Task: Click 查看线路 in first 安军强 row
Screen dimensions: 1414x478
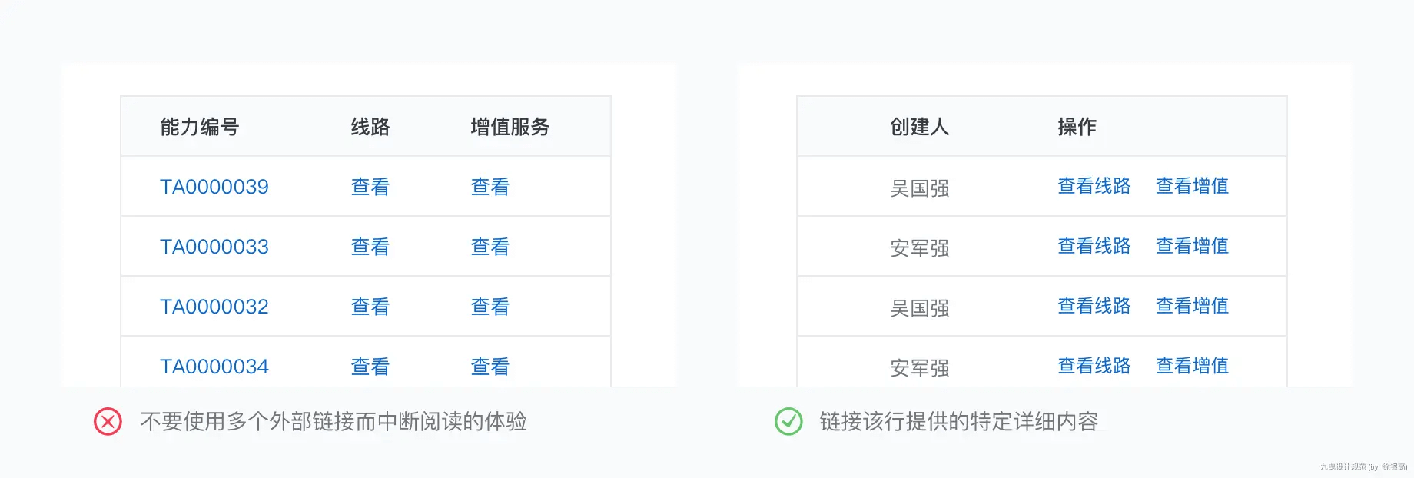Action: coord(1094,246)
